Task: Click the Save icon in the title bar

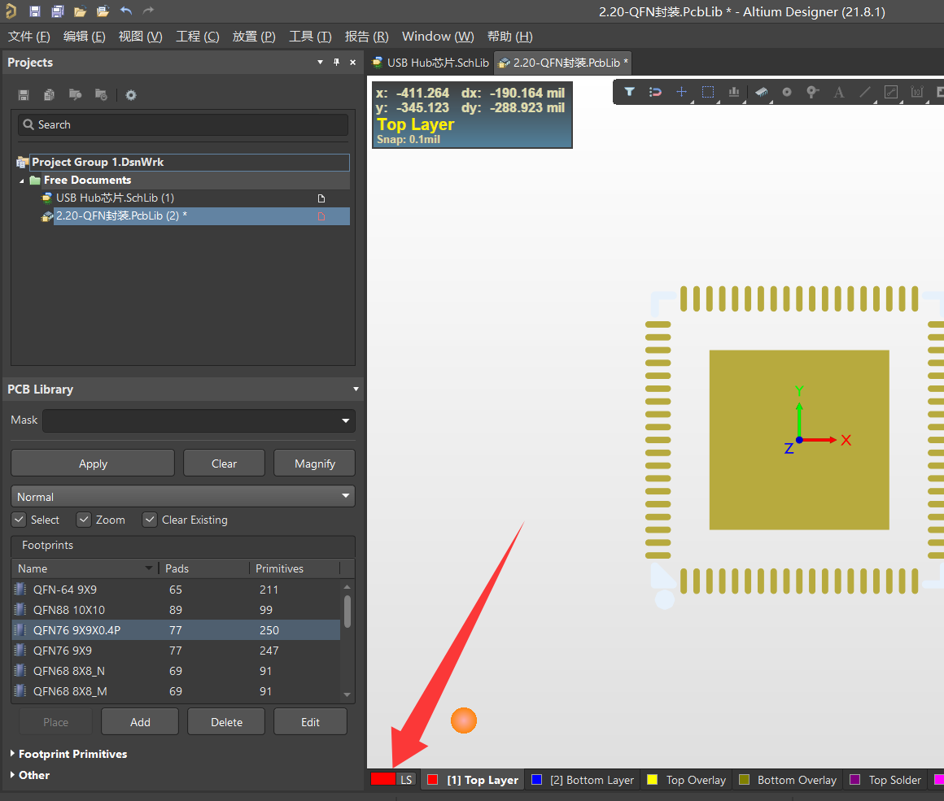Action: pos(34,11)
